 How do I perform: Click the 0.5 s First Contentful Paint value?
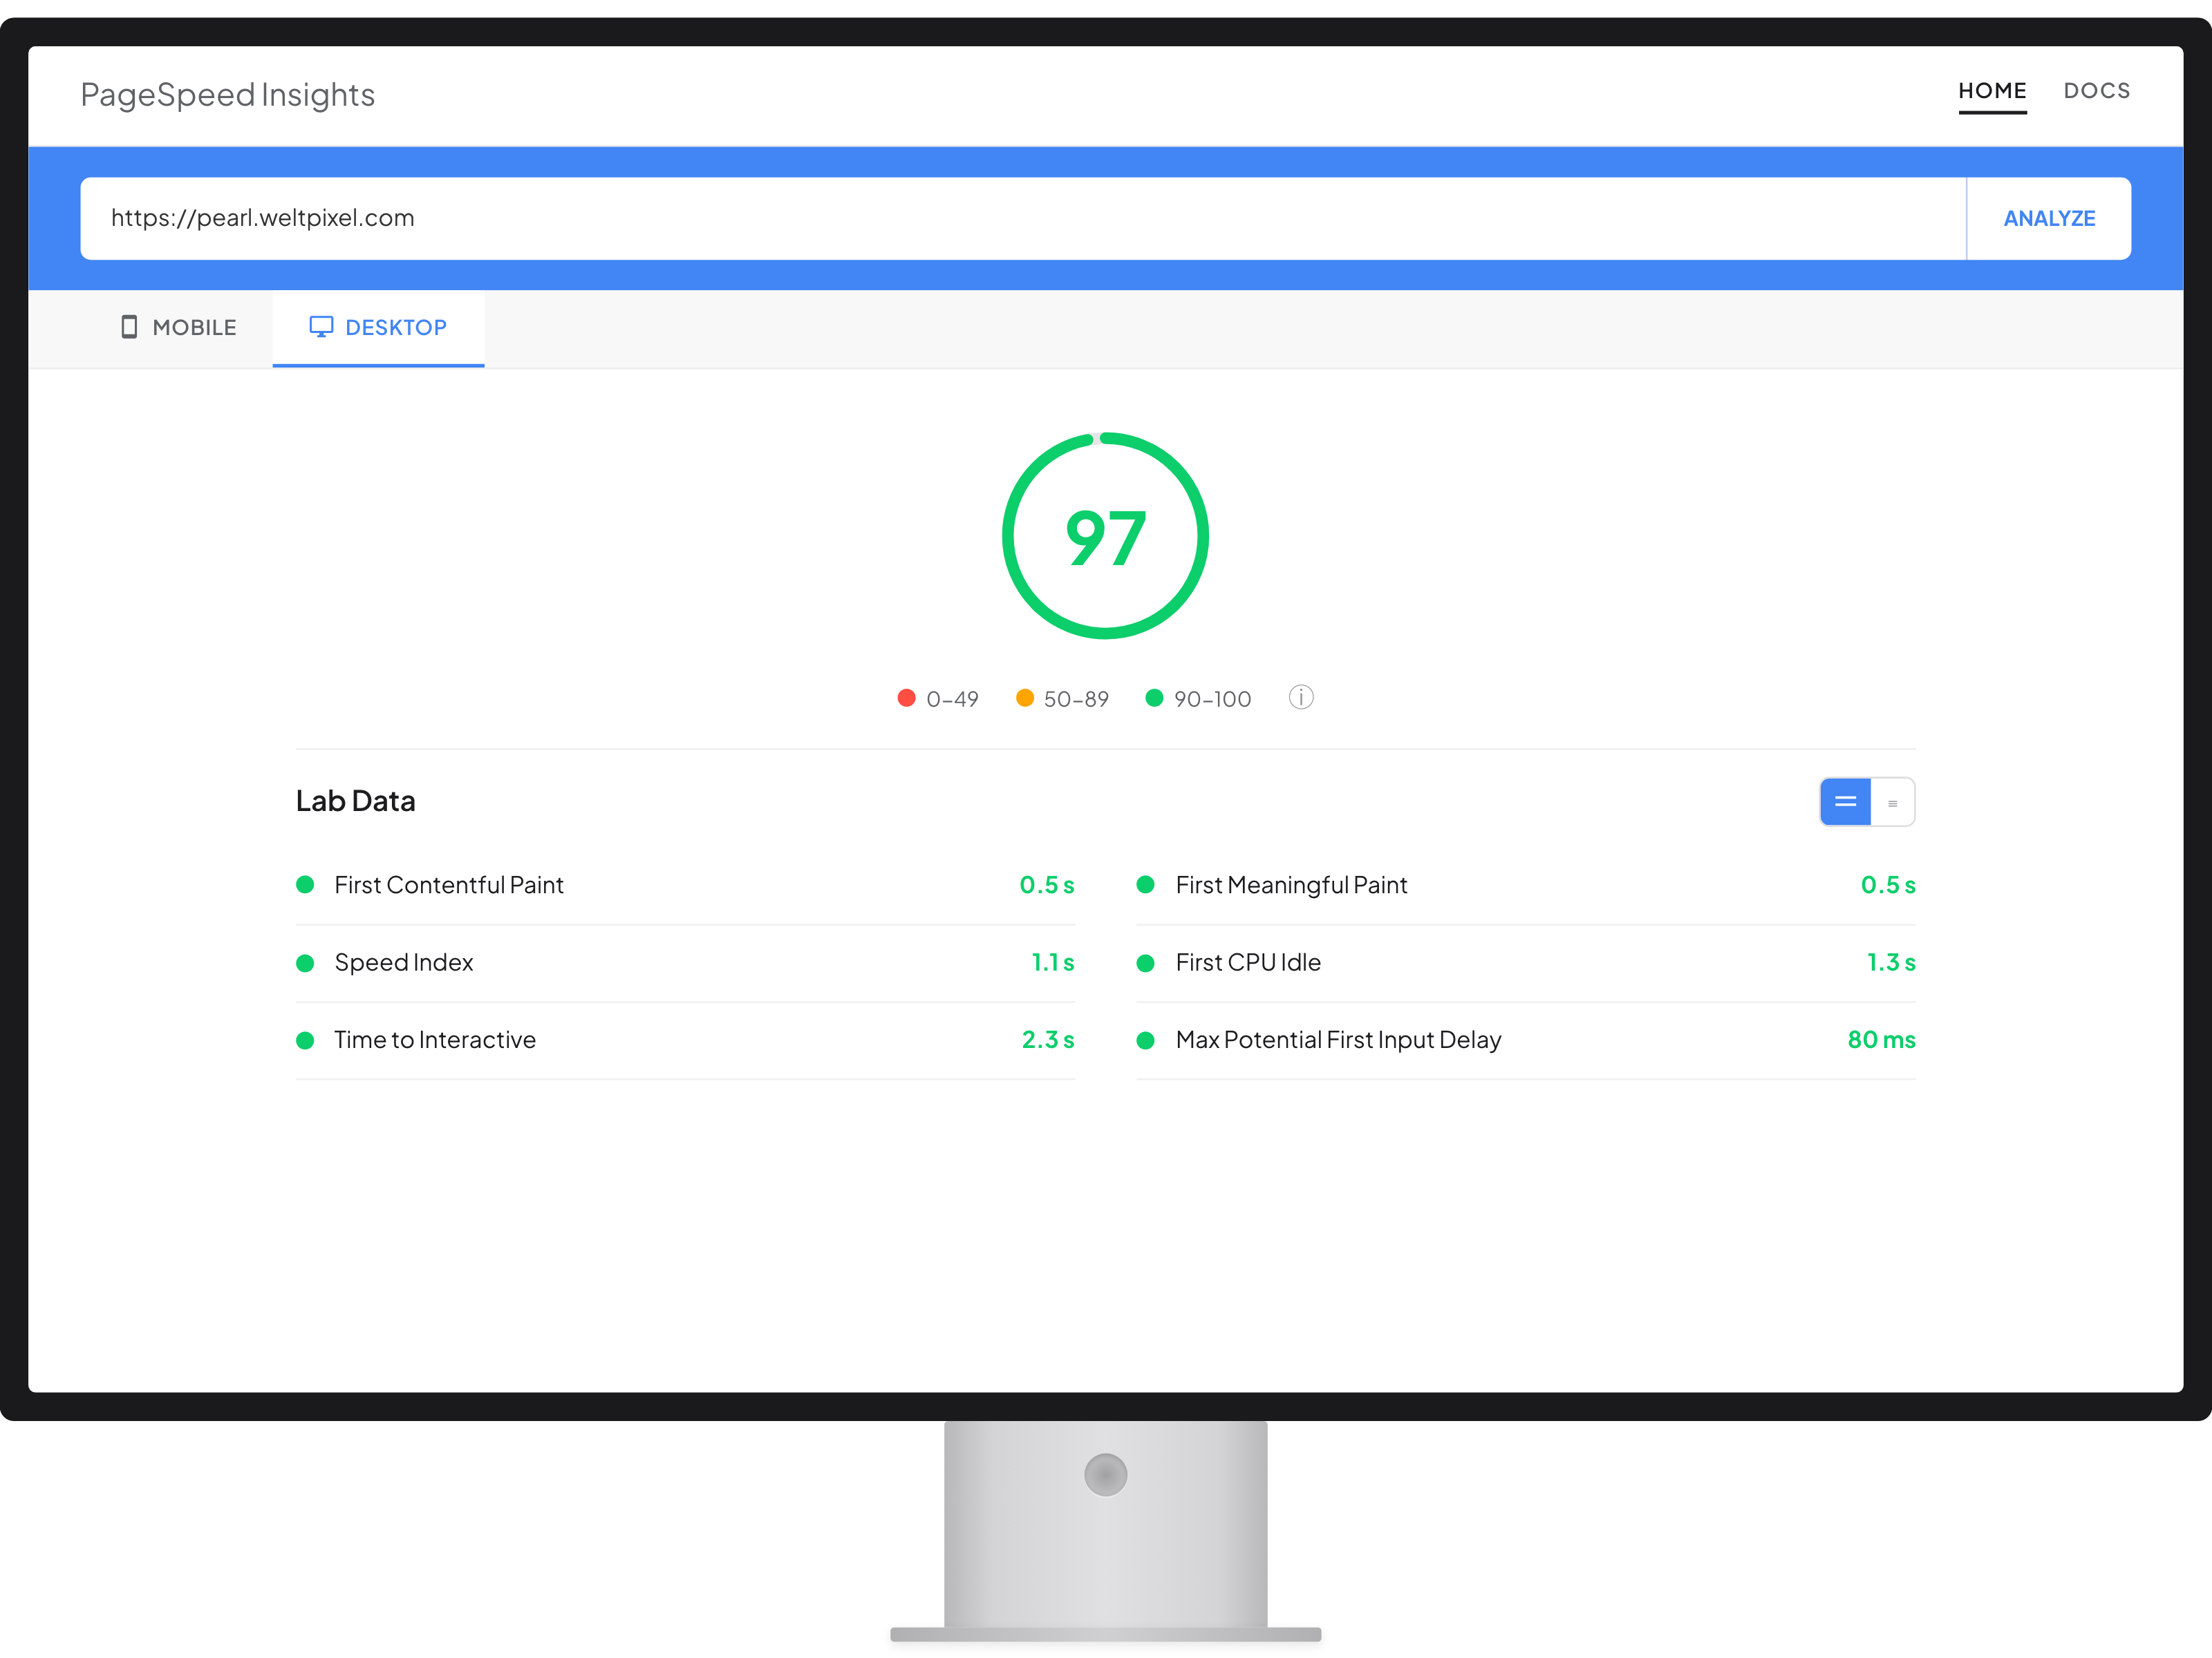tap(1046, 884)
